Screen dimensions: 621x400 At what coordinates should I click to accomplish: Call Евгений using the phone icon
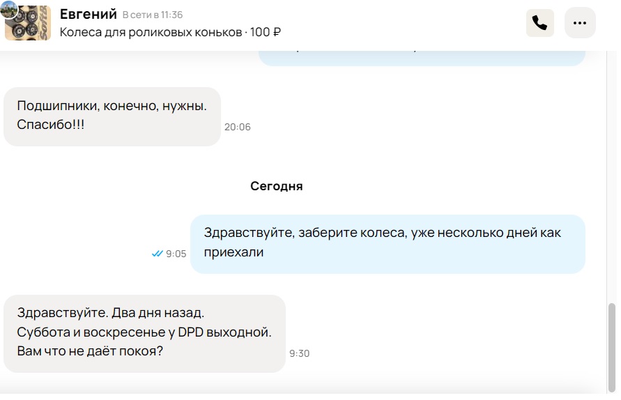pos(540,22)
